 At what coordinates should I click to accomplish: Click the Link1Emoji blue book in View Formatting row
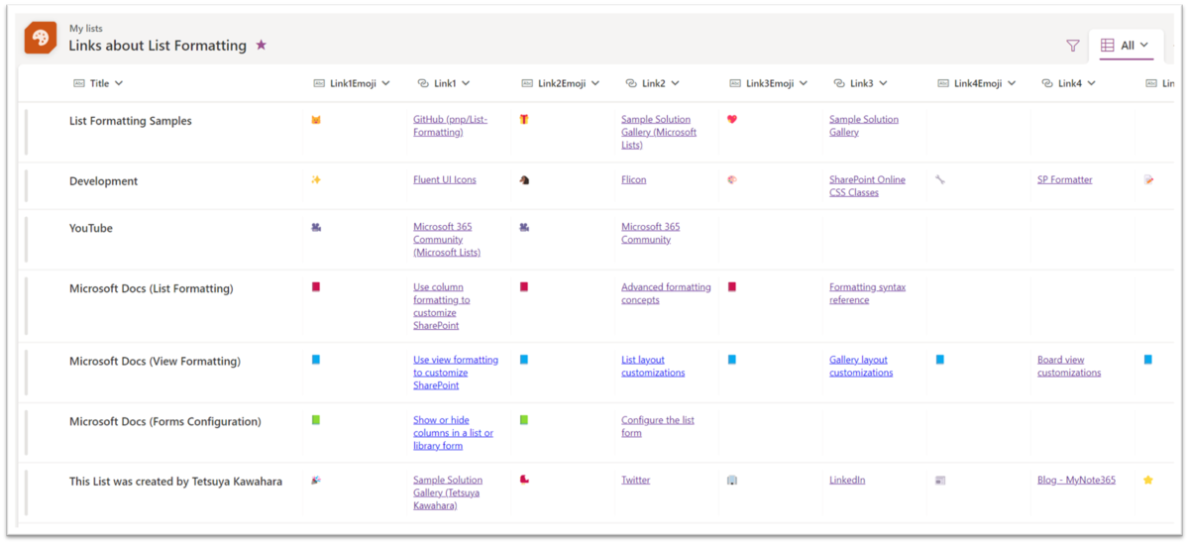tap(316, 360)
